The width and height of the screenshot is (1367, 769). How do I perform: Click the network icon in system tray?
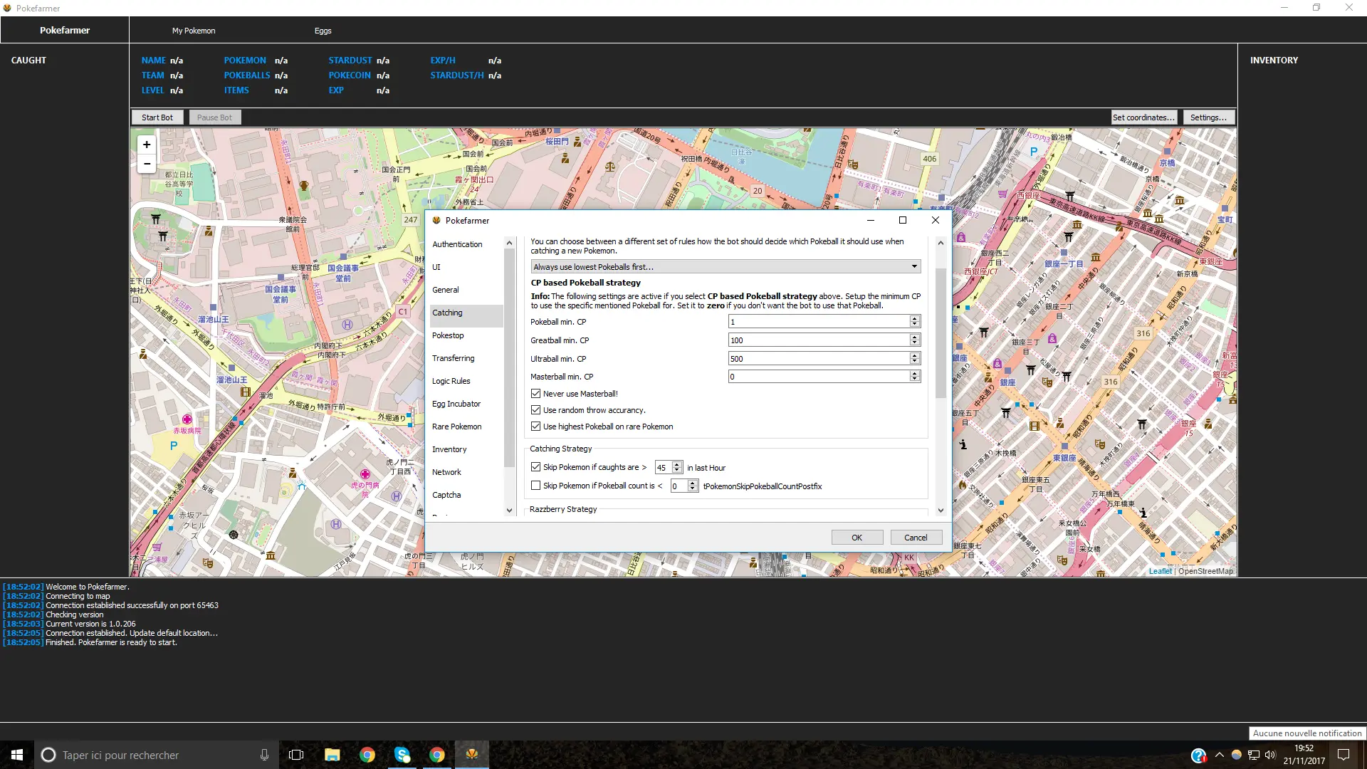1254,755
